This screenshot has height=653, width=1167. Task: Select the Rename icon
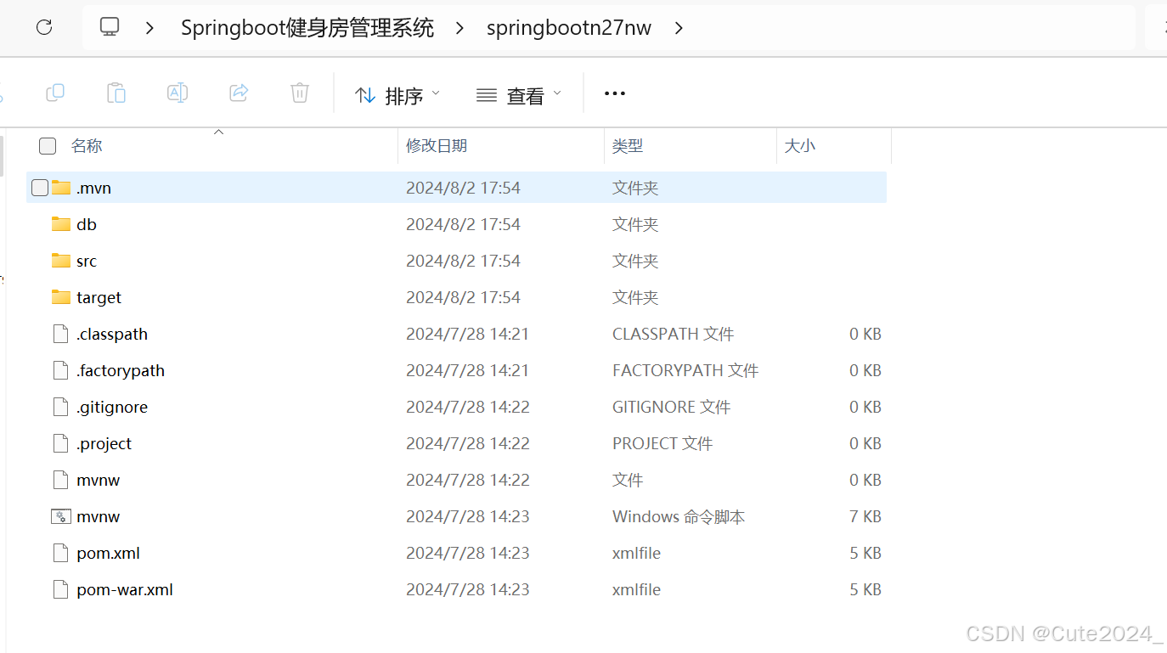pos(178,93)
